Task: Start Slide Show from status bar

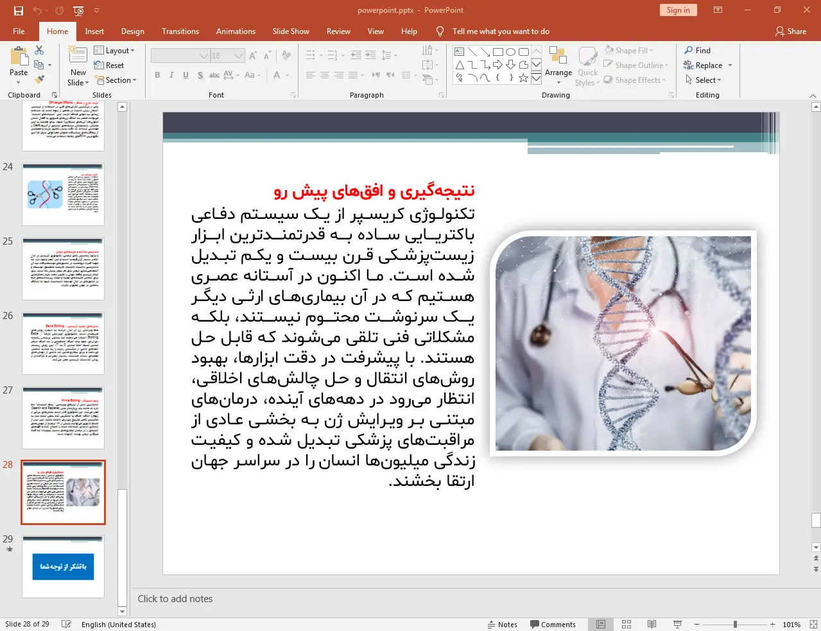Action: click(677, 625)
